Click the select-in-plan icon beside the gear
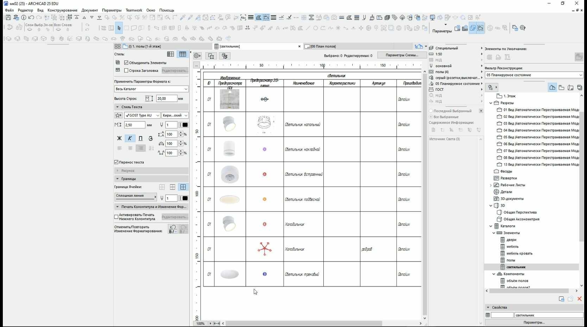587x327 pixels. coord(211,56)
